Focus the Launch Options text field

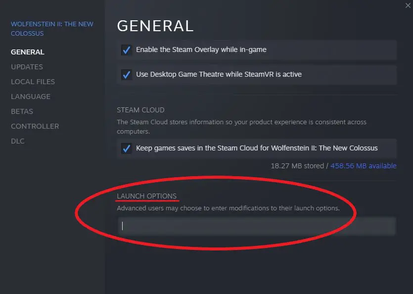pyautogui.click(x=257, y=226)
